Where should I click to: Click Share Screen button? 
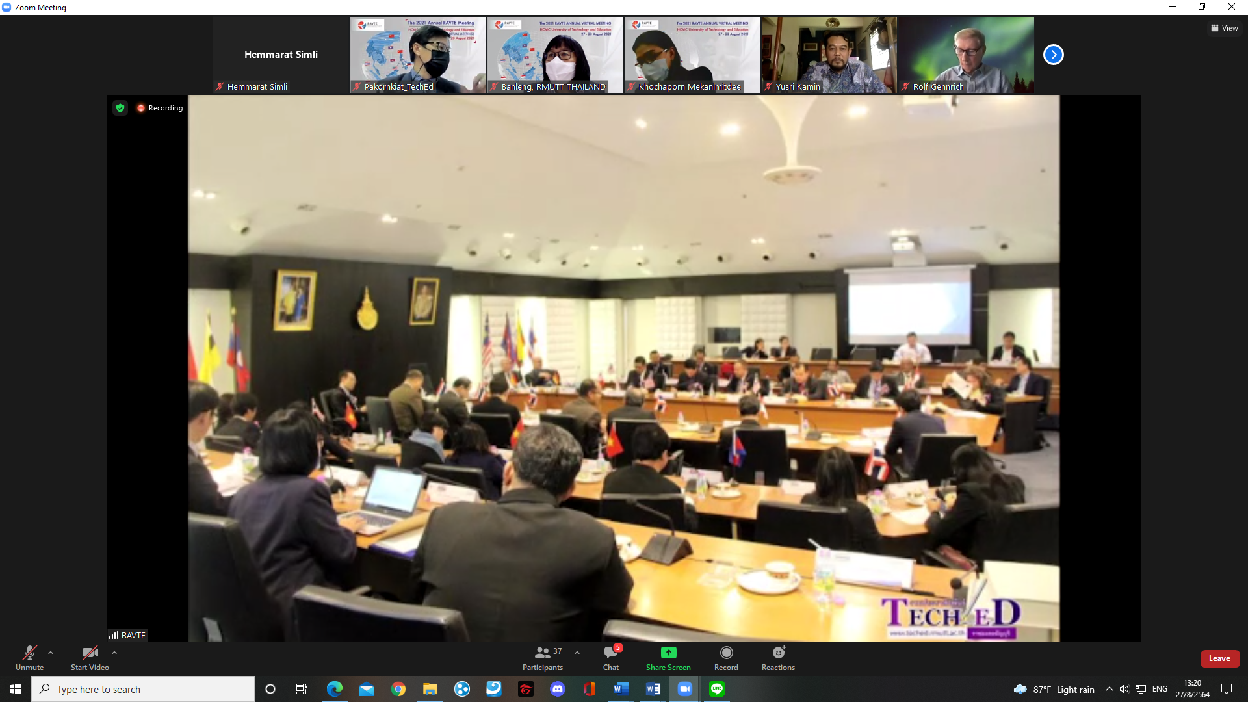point(668,658)
